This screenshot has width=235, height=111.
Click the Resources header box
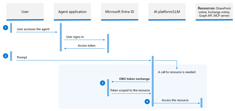point(214,12)
